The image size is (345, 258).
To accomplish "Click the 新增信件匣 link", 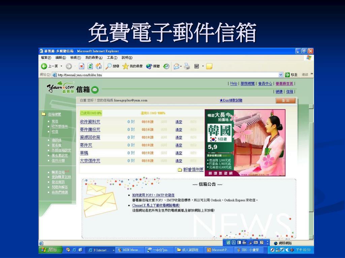I will pos(193,170).
